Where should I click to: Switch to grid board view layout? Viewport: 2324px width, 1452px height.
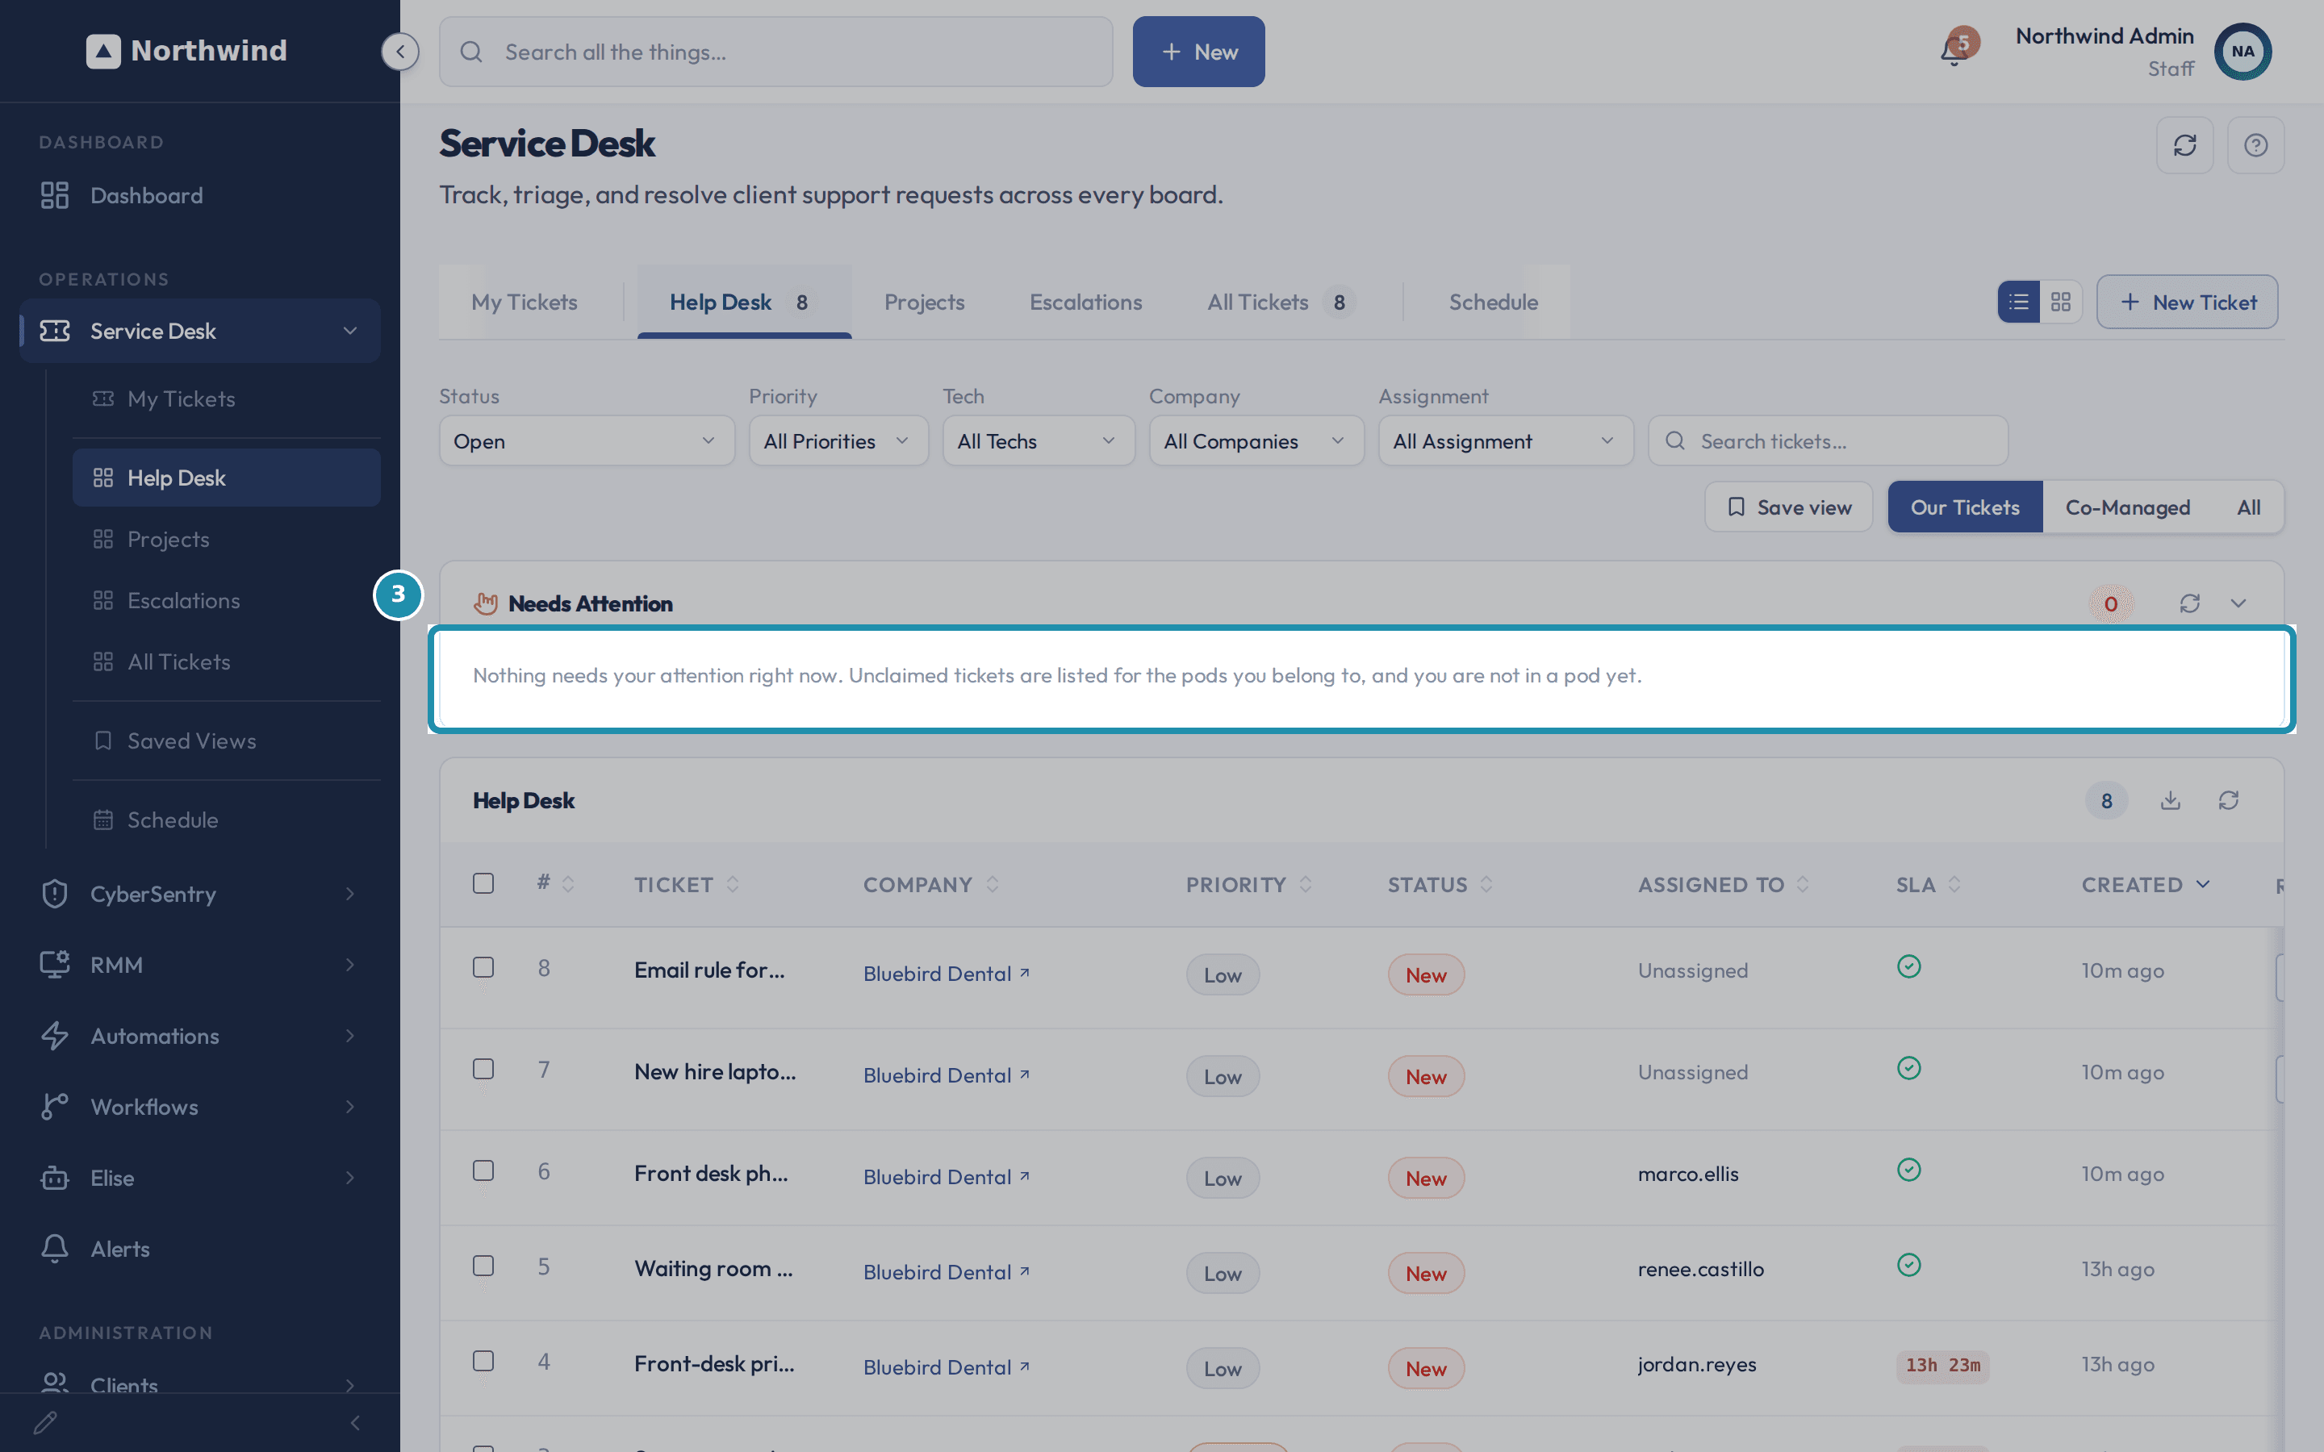pyautogui.click(x=2061, y=302)
